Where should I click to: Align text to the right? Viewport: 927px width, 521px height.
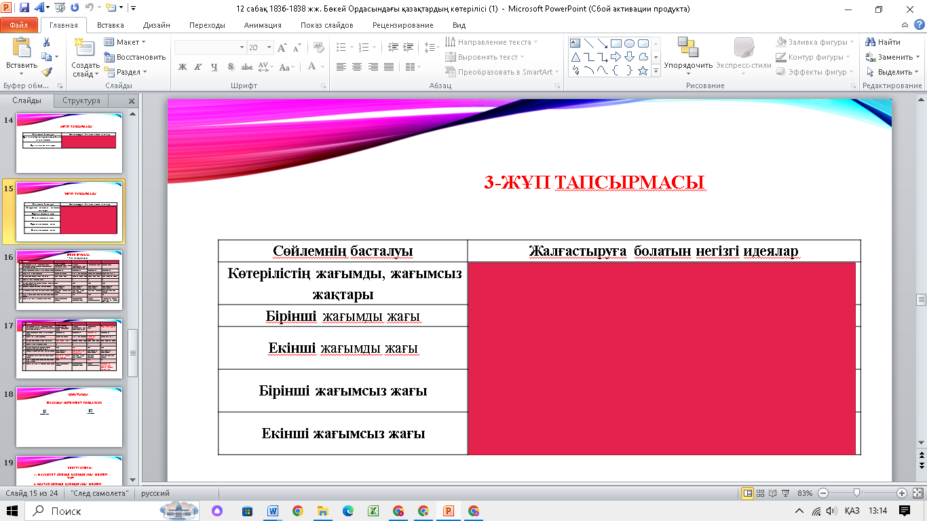tap(373, 67)
